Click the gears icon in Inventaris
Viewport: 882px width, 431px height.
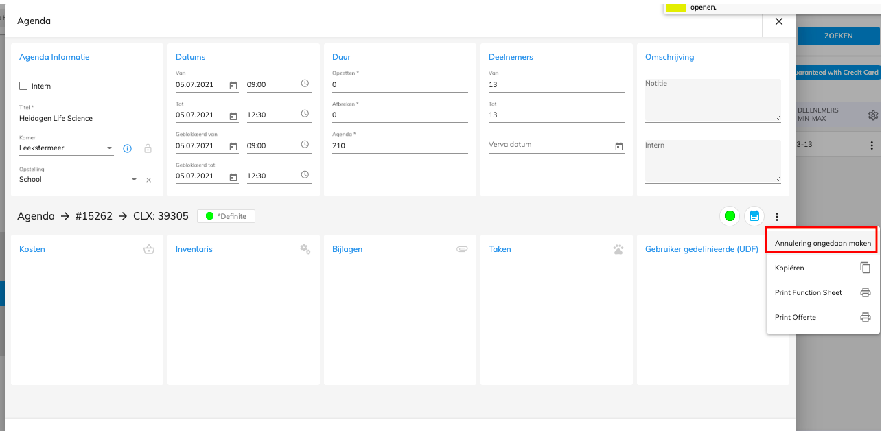[x=305, y=249]
